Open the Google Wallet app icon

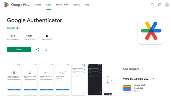pos(127,88)
